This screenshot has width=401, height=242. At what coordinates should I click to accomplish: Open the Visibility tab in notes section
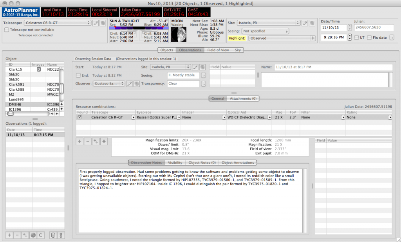pos(175,163)
